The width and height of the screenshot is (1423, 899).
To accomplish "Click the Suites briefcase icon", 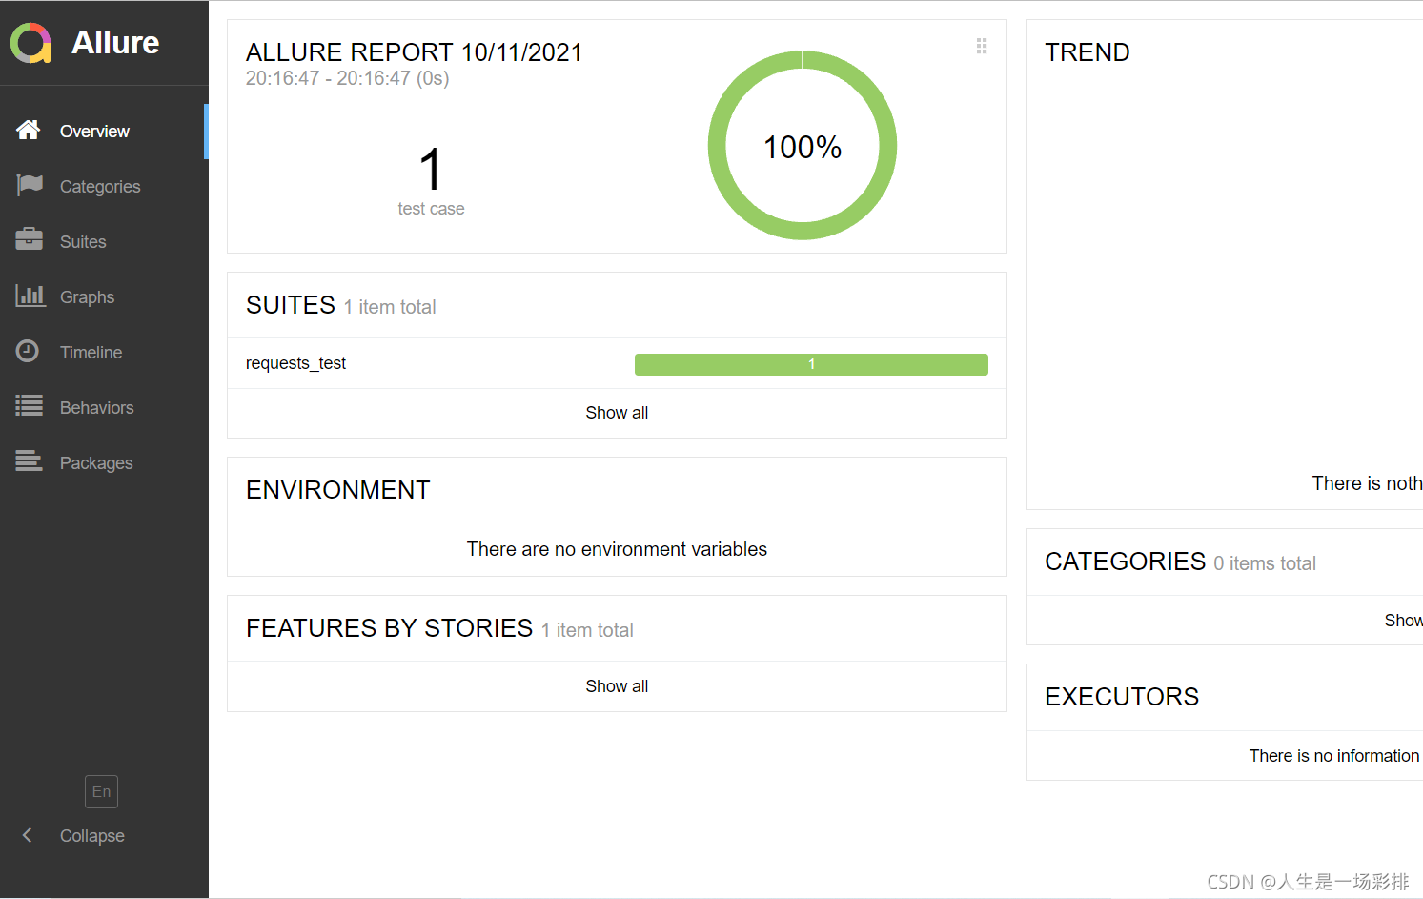I will click(30, 240).
